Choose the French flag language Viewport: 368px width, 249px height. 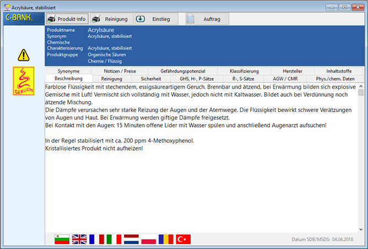point(96,239)
